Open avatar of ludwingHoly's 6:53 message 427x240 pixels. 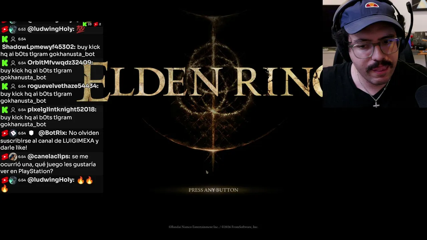(13, 29)
